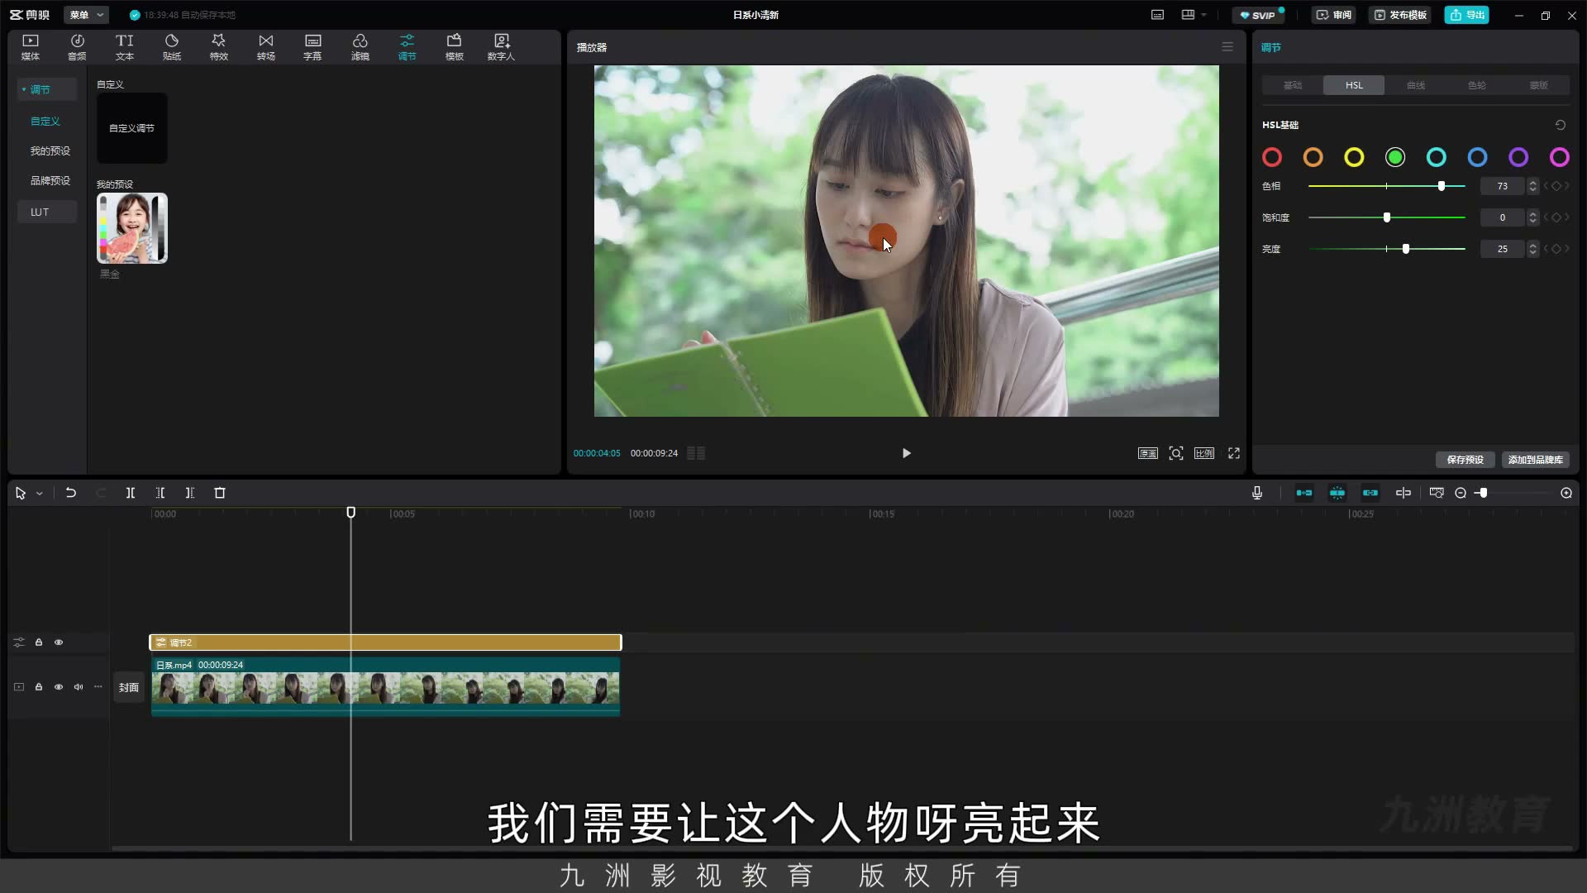This screenshot has height=893, width=1587.
Task: Open the 数字人 (Digital human) panel
Action: point(501,47)
